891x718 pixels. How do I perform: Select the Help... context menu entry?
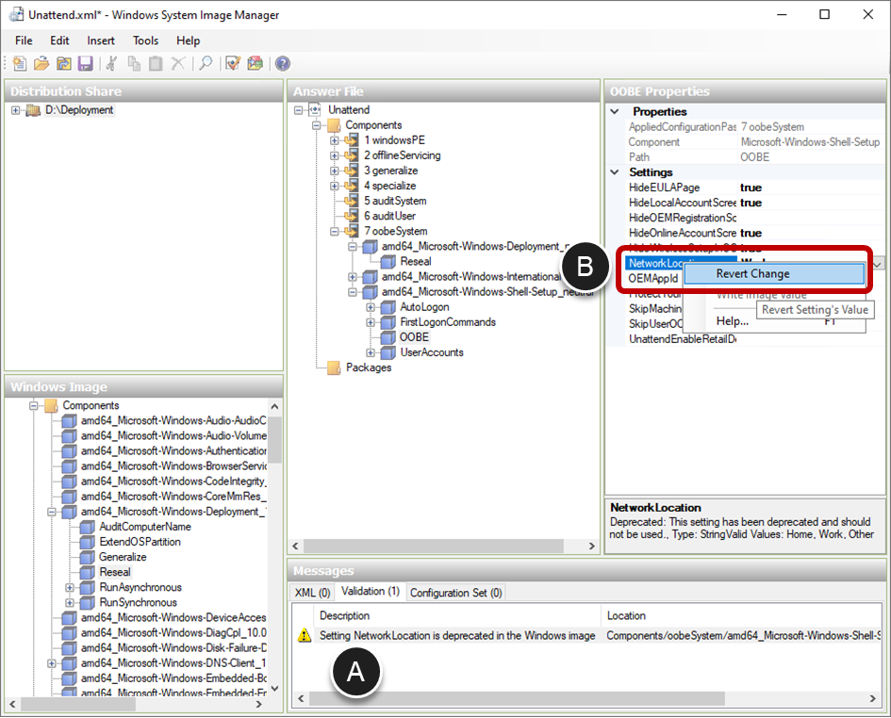pyautogui.click(x=733, y=321)
